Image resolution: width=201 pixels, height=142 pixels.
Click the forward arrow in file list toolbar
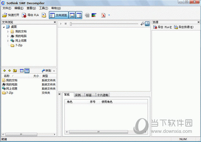pyautogui.click(x=10, y=70)
